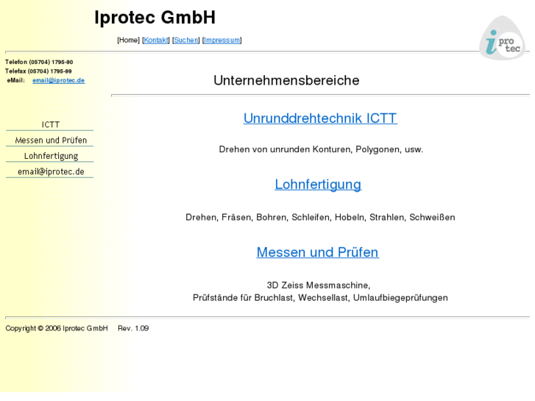
Task: Select ICTT in the left sidebar menu
Action: pyautogui.click(x=50, y=124)
